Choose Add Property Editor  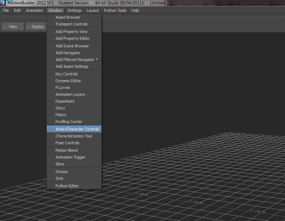(x=74, y=38)
